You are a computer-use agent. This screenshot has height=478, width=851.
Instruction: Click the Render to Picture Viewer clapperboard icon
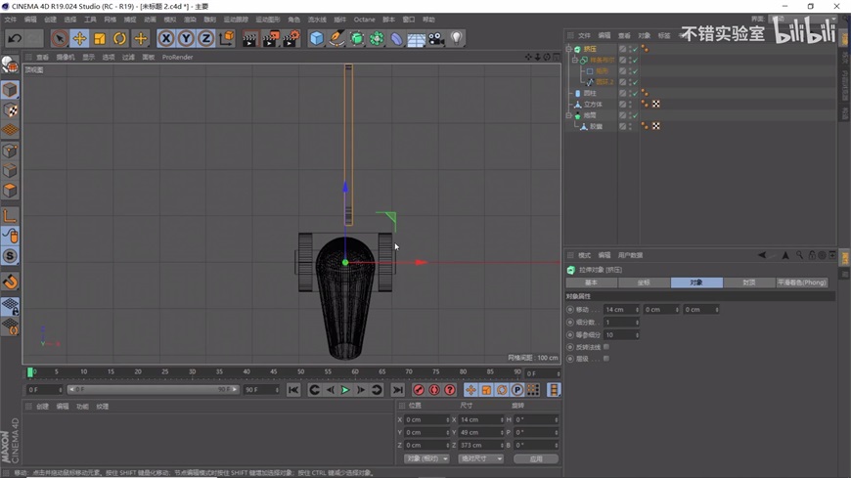pyautogui.click(x=270, y=38)
